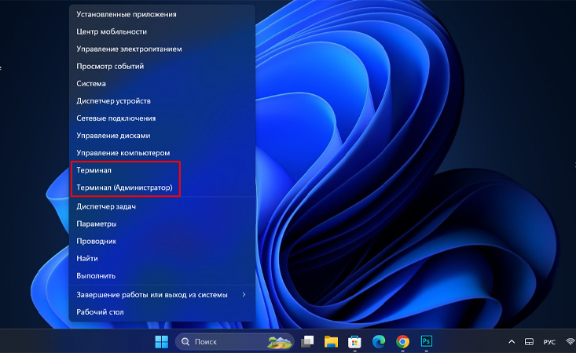Open Photoshop from the taskbar
576x353 pixels.
426,341
